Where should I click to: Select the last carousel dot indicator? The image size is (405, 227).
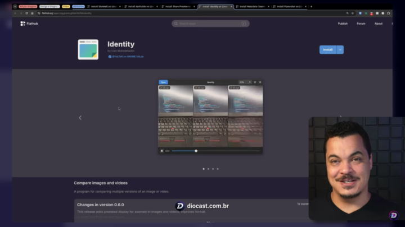point(218,168)
